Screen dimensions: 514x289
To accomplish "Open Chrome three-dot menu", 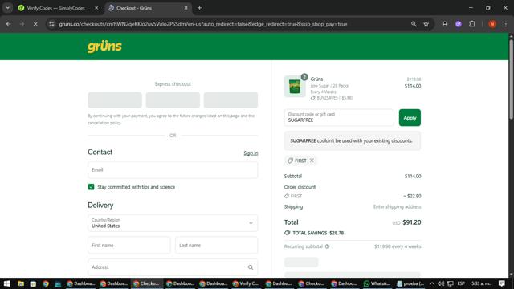I will [x=505, y=24].
